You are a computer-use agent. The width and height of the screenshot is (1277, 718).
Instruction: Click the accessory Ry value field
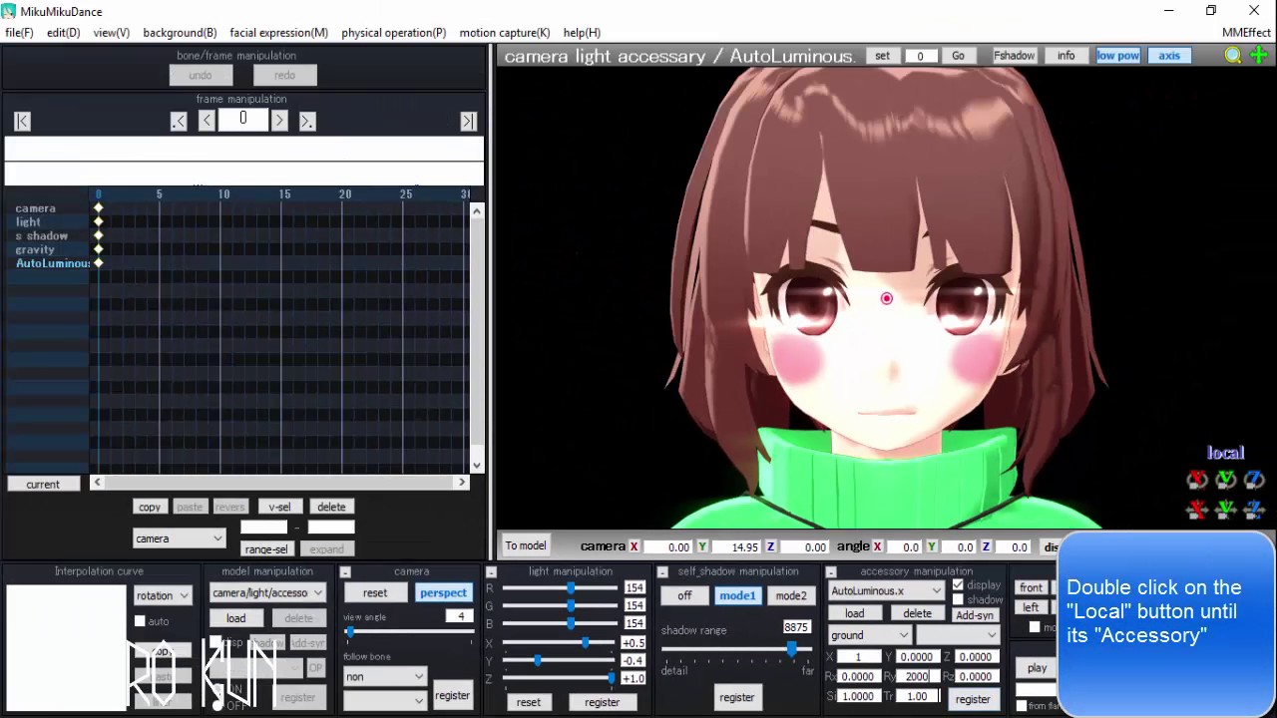(917, 676)
